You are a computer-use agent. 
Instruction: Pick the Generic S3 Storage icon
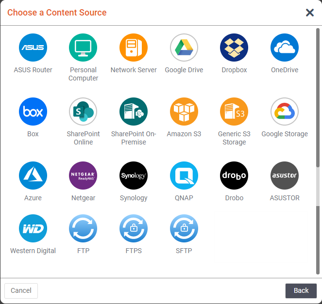[x=234, y=112]
